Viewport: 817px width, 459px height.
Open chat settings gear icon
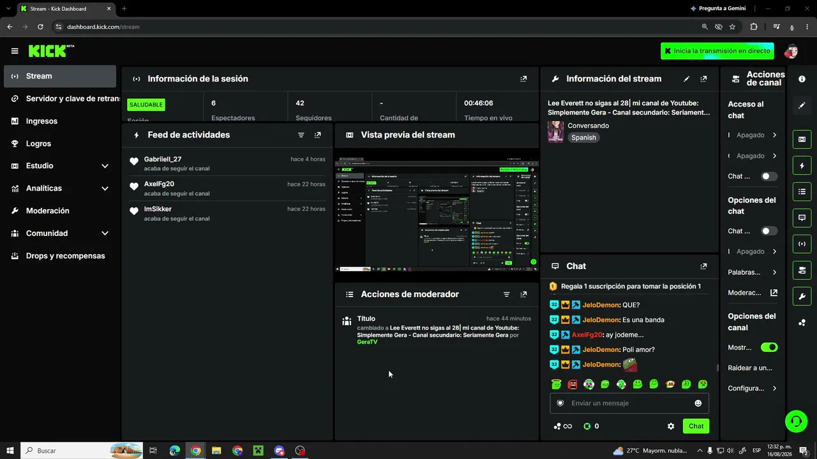click(x=671, y=426)
